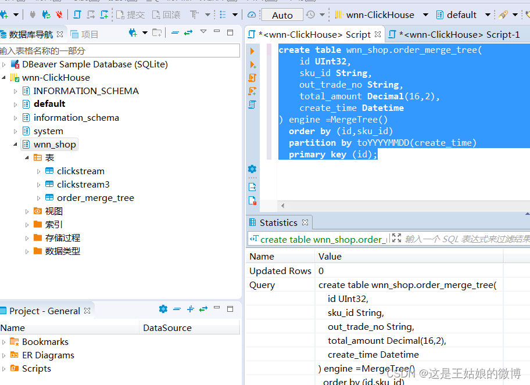Expand the clickstream table node
The height and width of the screenshot is (385, 530).
38,171
